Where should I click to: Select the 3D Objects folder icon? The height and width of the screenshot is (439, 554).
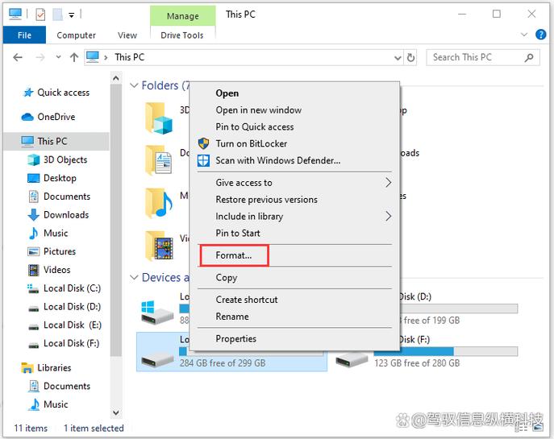[x=159, y=118]
